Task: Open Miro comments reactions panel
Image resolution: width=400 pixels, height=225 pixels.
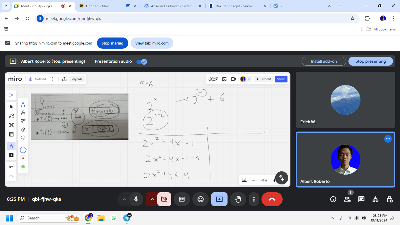Action: (x=224, y=79)
